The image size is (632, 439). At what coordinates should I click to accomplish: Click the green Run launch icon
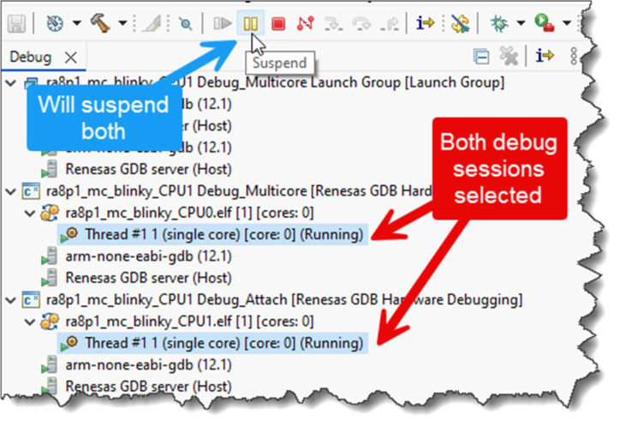544,23
